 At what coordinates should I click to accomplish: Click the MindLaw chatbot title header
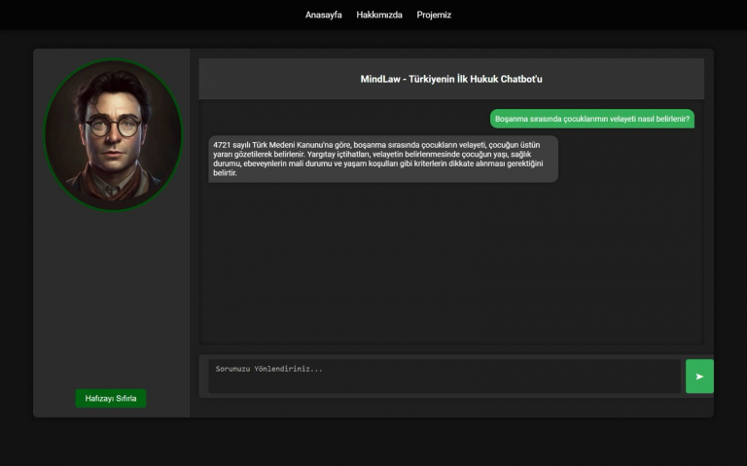[451, 79]
